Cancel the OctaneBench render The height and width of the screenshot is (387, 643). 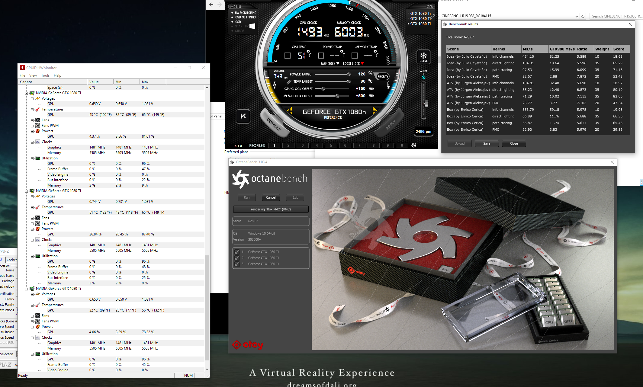pyautogui.click(x=271, y=197)
